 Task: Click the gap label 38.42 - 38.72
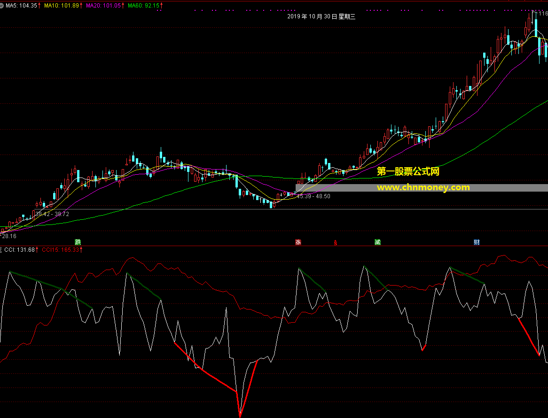[52, 214]
